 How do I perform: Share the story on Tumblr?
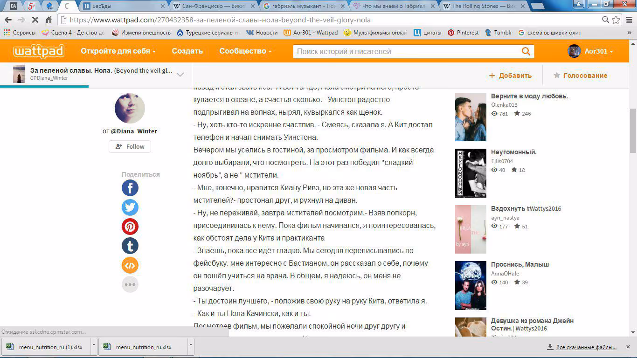[x=130, y=246]
